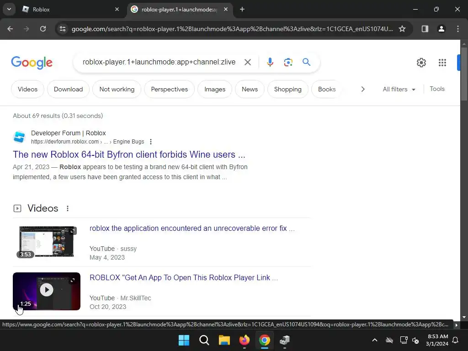Open Google quick settings gear

point(421,63)
